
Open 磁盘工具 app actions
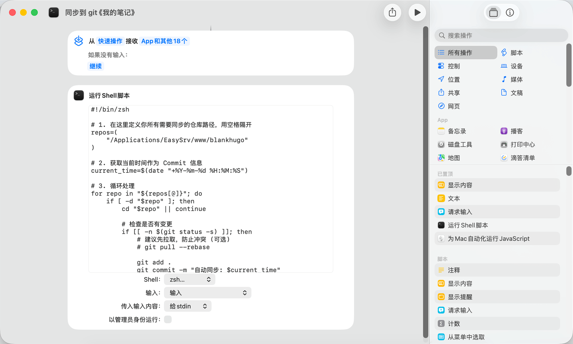click(x=460, y=145)
